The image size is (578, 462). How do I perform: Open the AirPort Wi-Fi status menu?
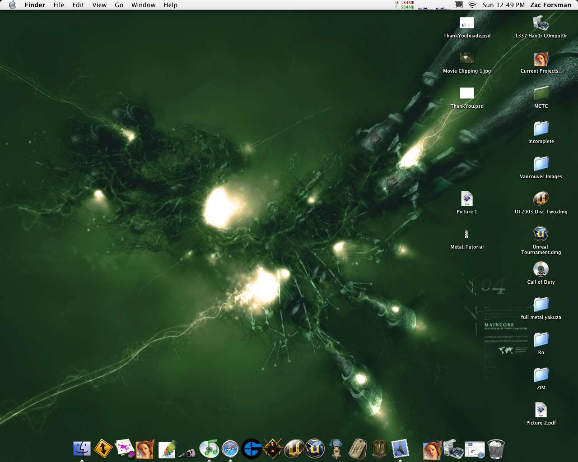(x=472, y=5)
